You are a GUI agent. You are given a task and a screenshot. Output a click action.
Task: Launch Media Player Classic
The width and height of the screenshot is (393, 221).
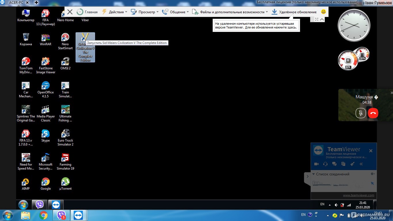pos(45,114)
